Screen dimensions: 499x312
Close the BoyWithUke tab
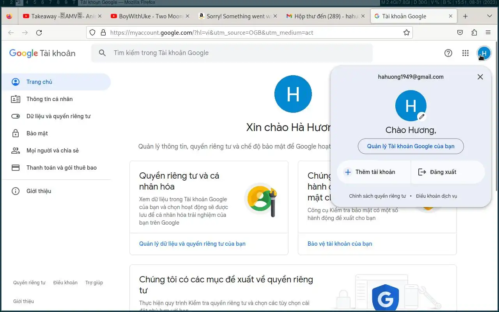click(188, 16)
